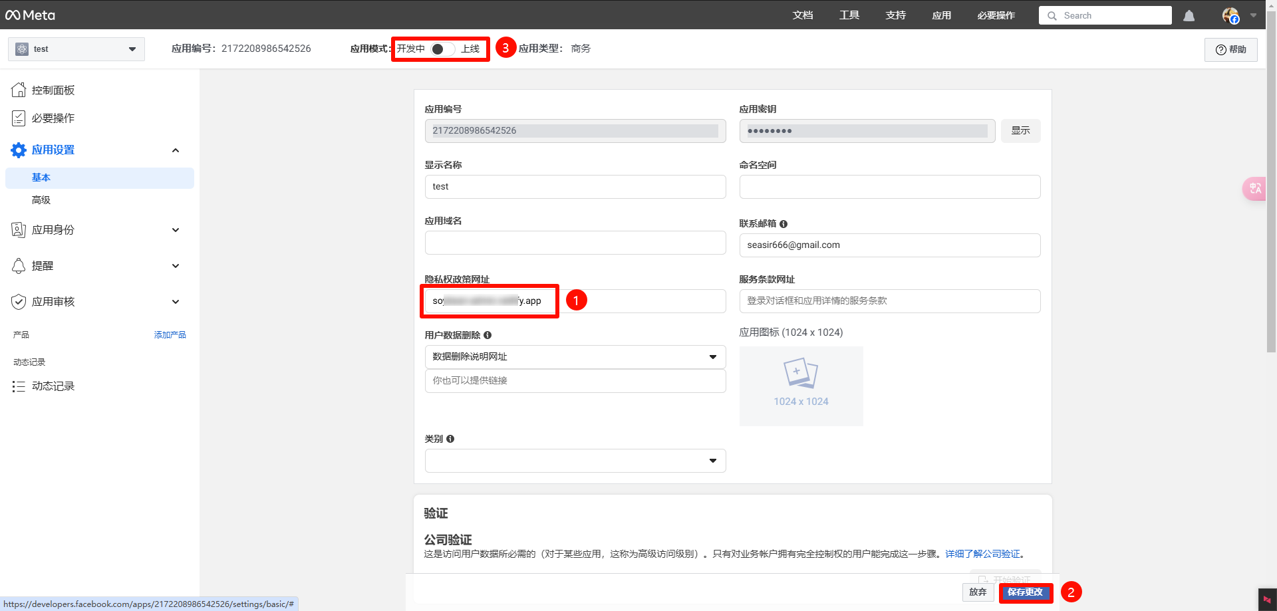1277x611 pixels.
Task: Select 高级 under 应用设置
Action: (41, 200)
